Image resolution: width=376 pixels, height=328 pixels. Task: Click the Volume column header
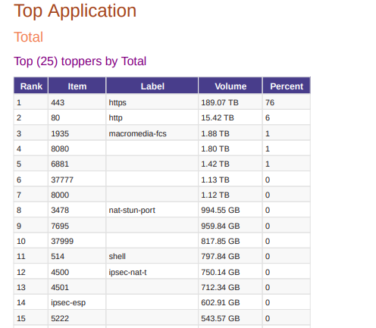pyautogui.click(x=230, y=86)
